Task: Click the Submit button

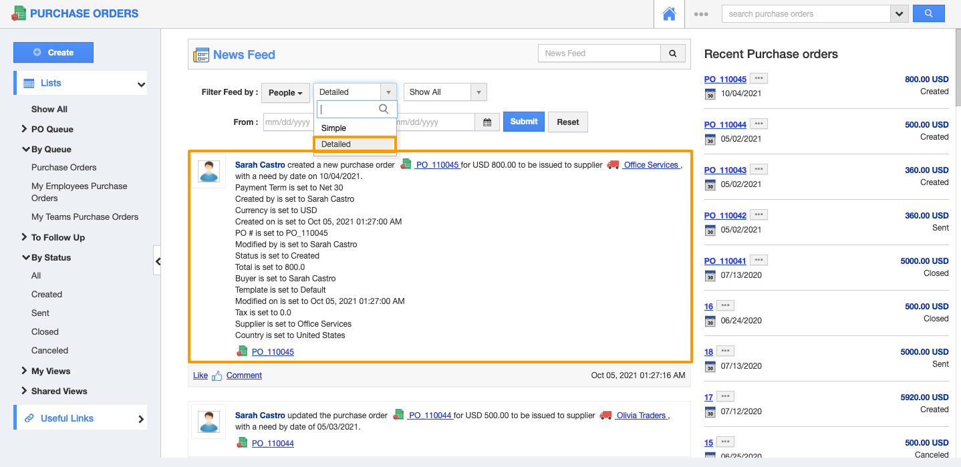Action: click(523, 122)
